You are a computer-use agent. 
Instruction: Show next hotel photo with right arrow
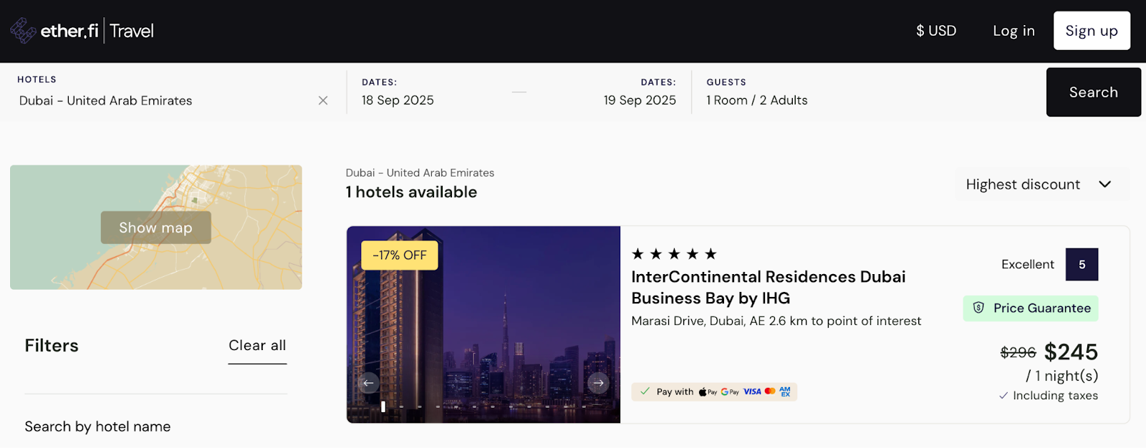[598, 383]
